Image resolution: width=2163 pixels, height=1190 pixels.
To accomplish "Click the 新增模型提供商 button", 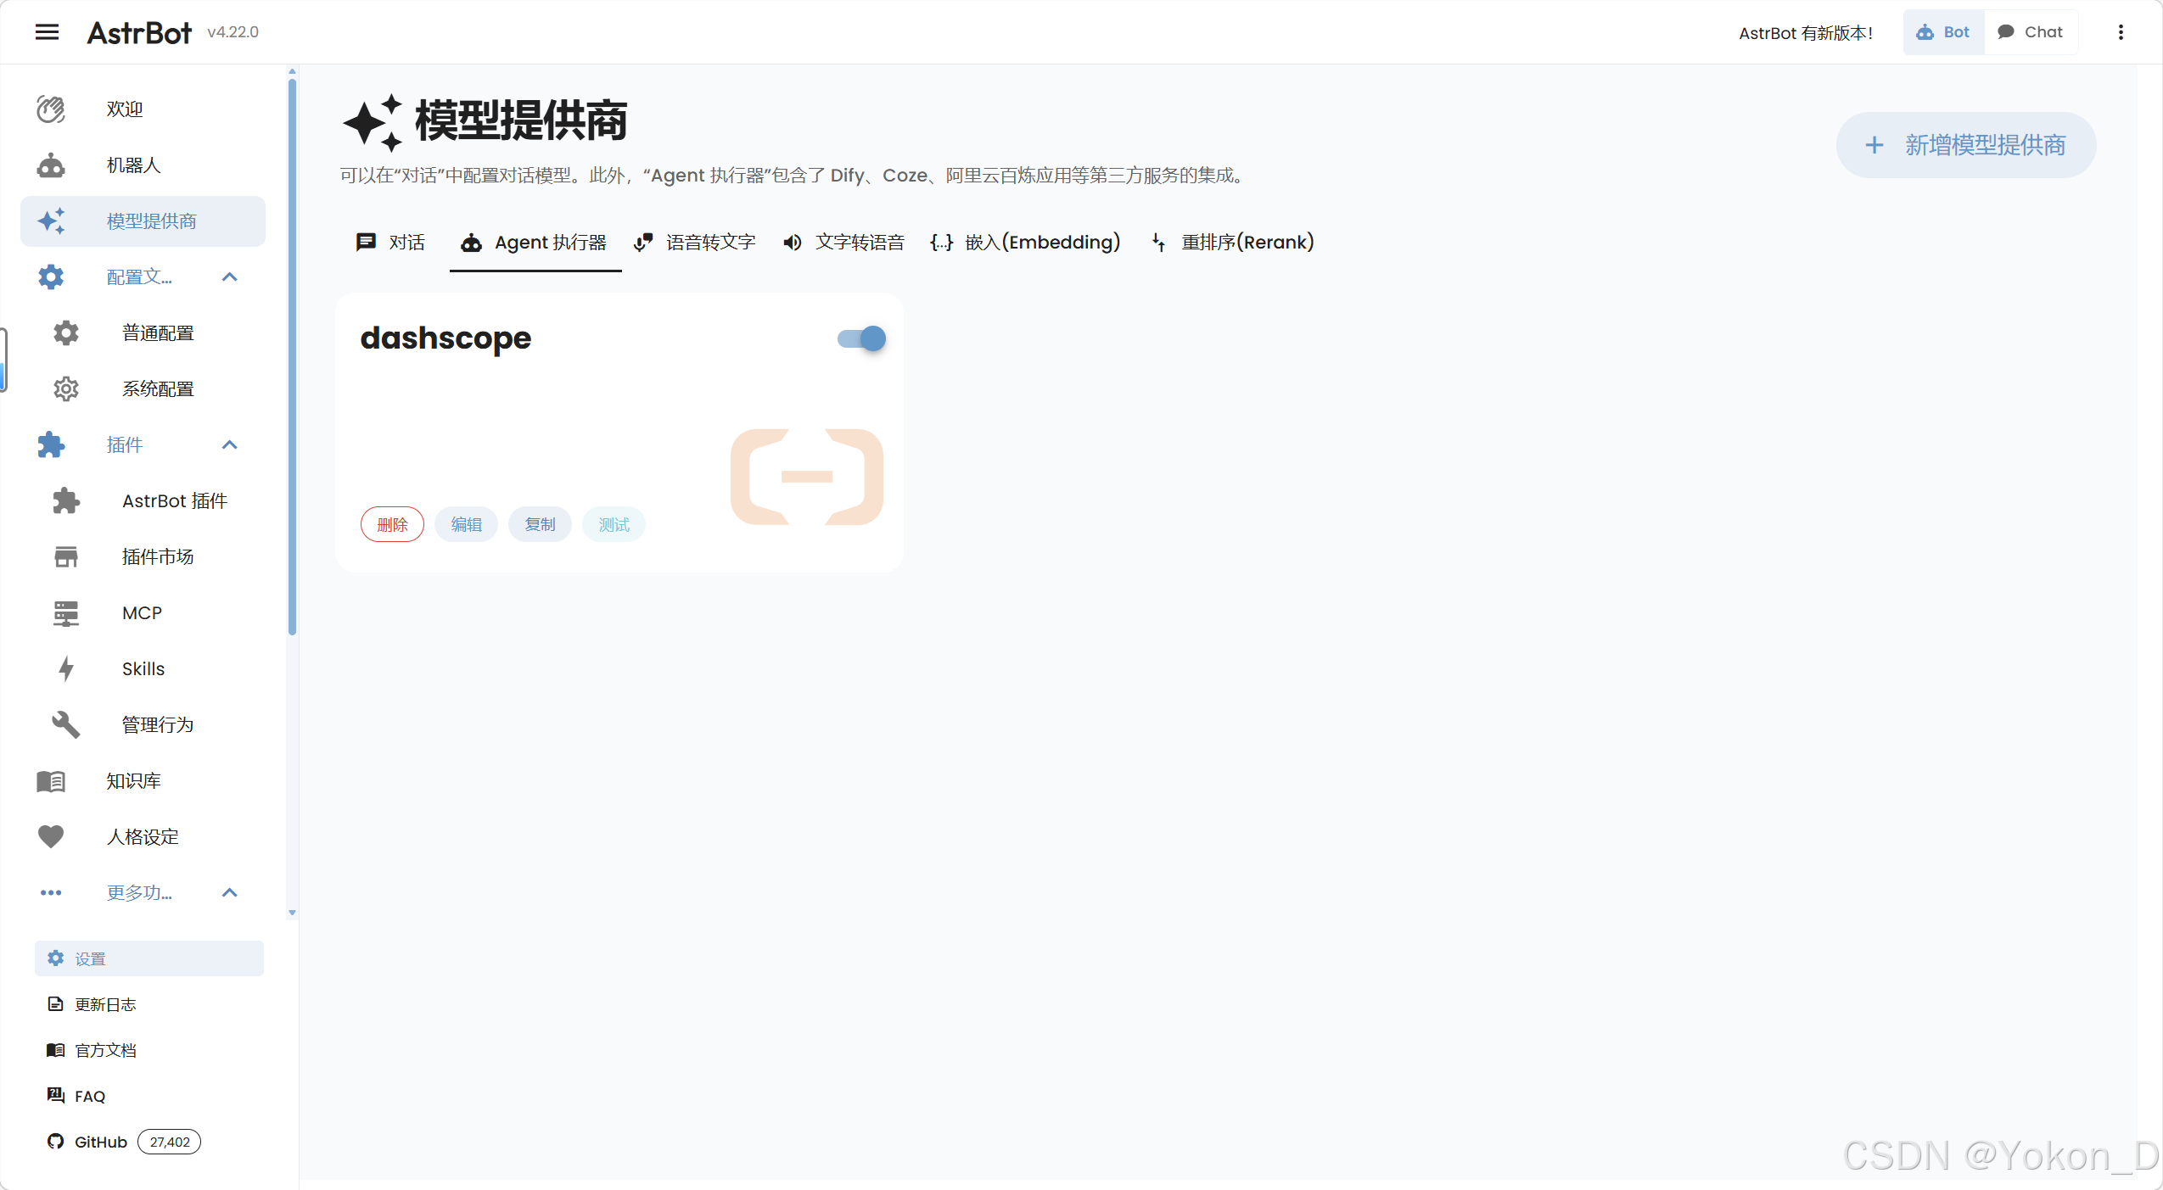I will [x=1965, y=145].
